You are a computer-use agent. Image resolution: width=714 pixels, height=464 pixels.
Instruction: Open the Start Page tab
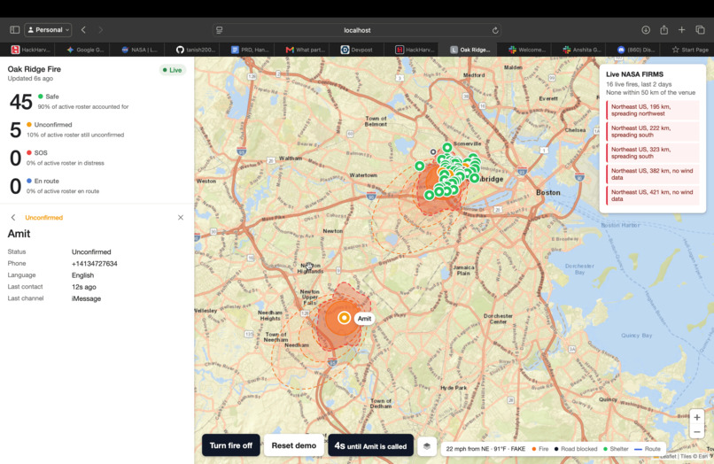pos(690,50)
